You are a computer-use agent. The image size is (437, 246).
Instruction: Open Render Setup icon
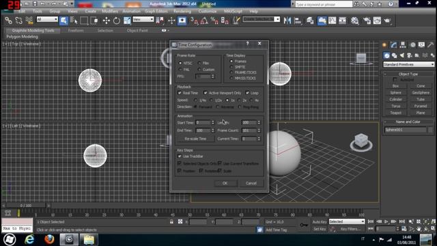pyautogui.click(x=367, y=20)
